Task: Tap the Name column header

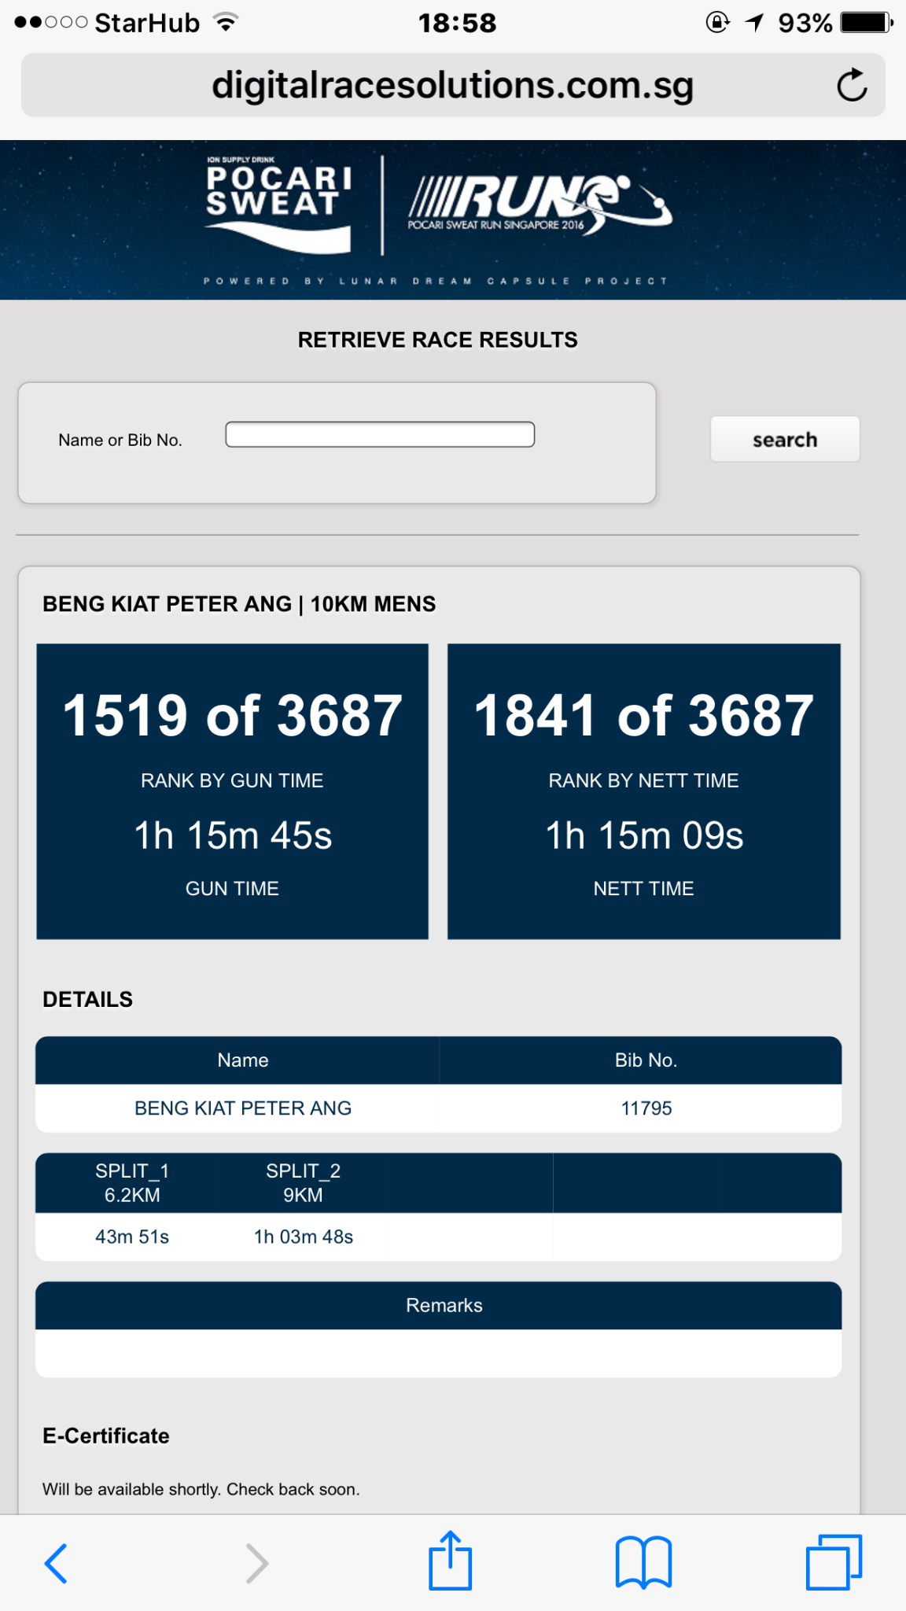Action: tap(242, 1060)
